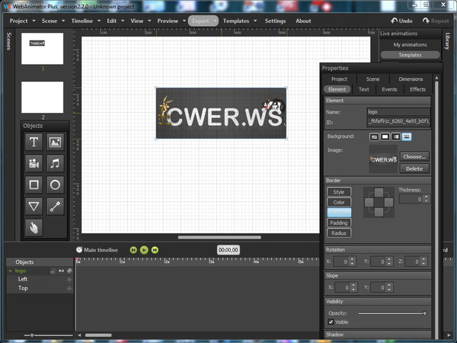The width and height of the screenshot is (457, 343).
Task: Switch to the Effects properties tab
Action: pyautogui.click(x=417, y=89)
